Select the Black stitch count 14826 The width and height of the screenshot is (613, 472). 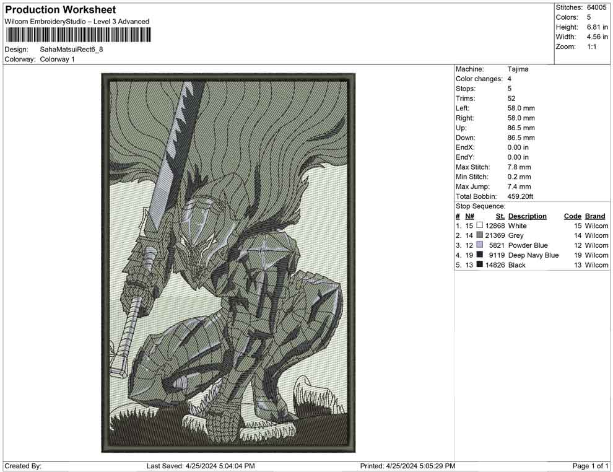(495, 264)
